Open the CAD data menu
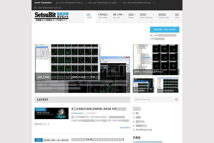 103,16
